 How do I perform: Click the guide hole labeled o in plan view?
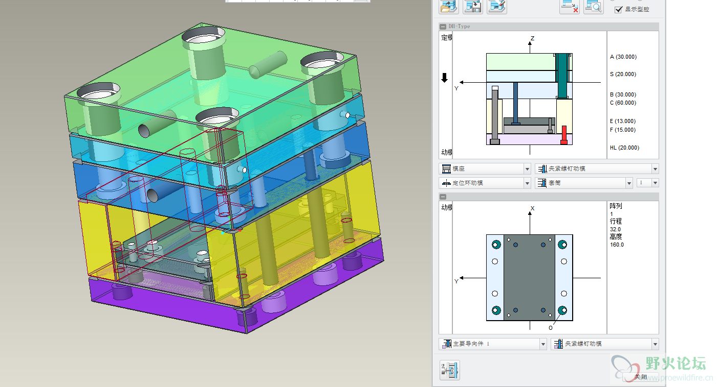tap(563, 310)
